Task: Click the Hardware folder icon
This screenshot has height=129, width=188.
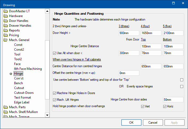Action: tap(5, 16)
